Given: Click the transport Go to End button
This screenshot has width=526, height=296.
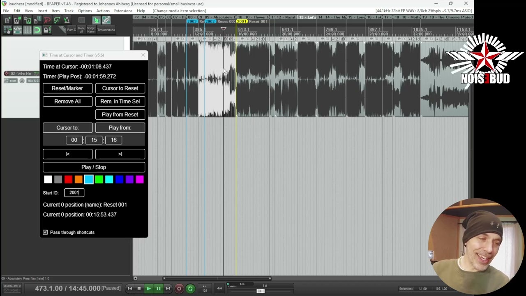Looking at the screenshot, I should click(168, 289).
